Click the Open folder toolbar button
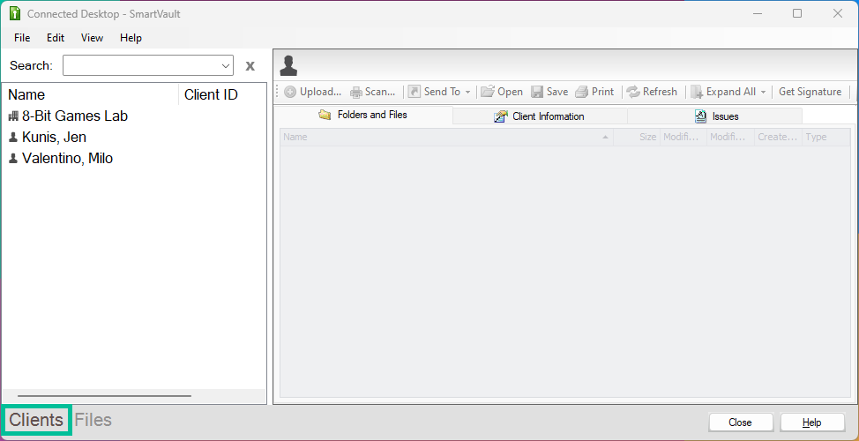859x441 pixels. 502,92
